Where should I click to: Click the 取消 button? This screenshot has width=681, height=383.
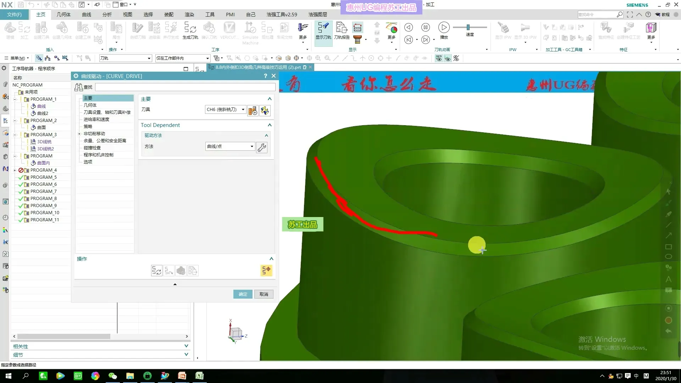[x=264, y=294]
